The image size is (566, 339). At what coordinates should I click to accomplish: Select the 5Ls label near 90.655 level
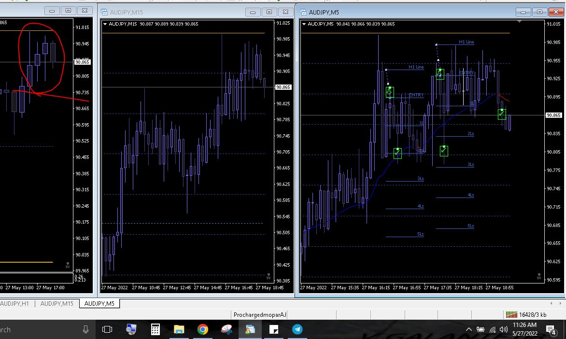click(x=421, y=234)
